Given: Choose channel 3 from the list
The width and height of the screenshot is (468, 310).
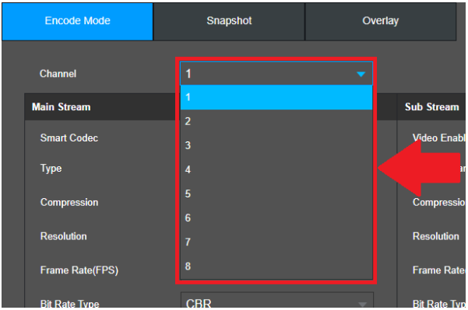Looking at the screenshot, I should 276,145.
